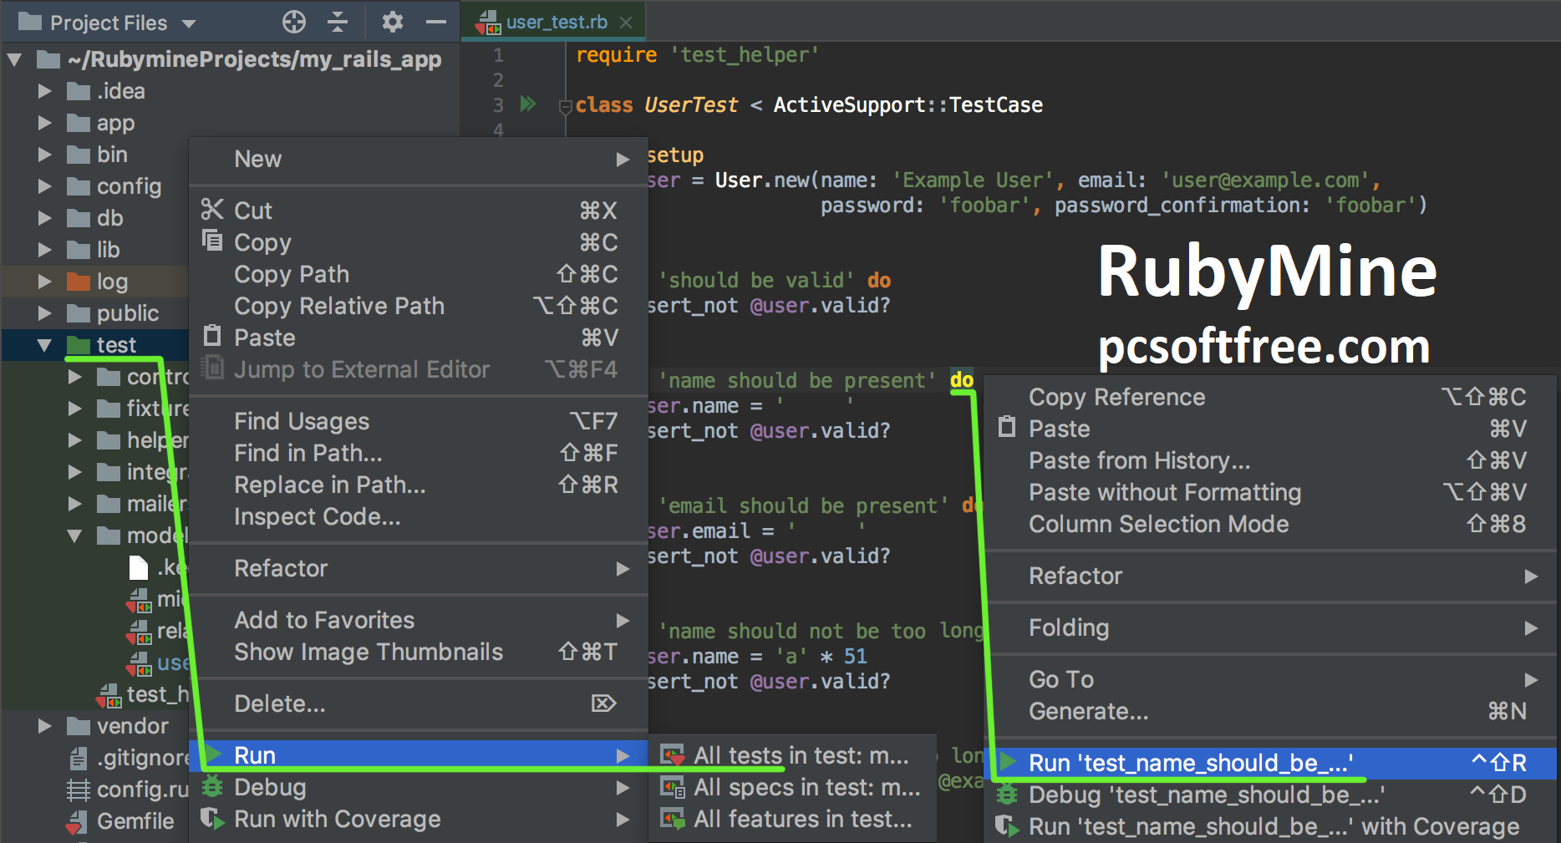Choose Paste from History...
This screenshot has width=1561, height=843.
click(x=1270, y=460)
